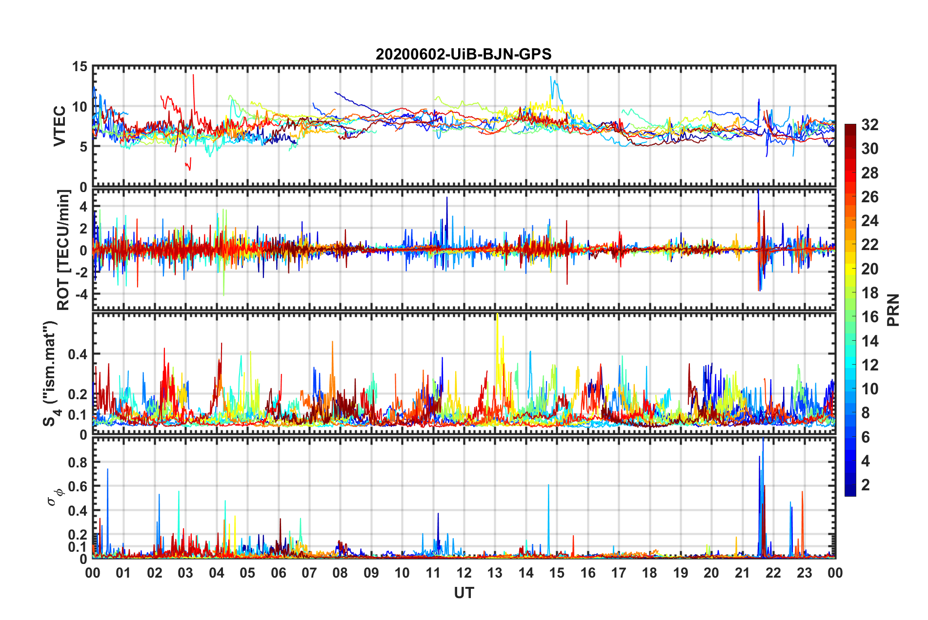Click the 10 tick on the VTEC axis
The width and height of the screenshot is (928, 620).
[x=80, y=107]
